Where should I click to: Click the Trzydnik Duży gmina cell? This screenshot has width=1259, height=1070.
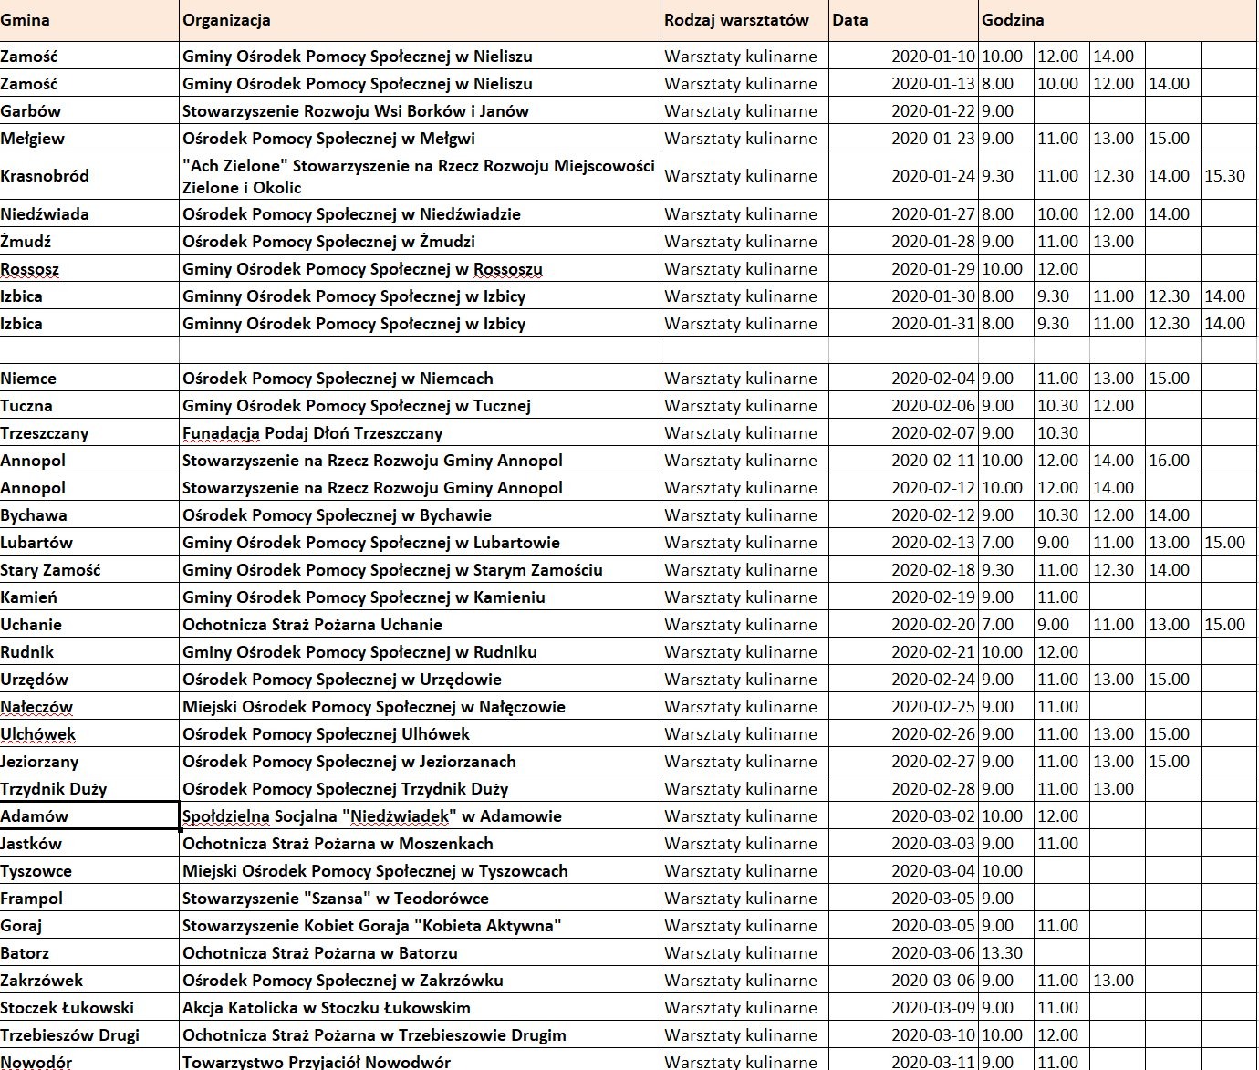tap(89, 789)
